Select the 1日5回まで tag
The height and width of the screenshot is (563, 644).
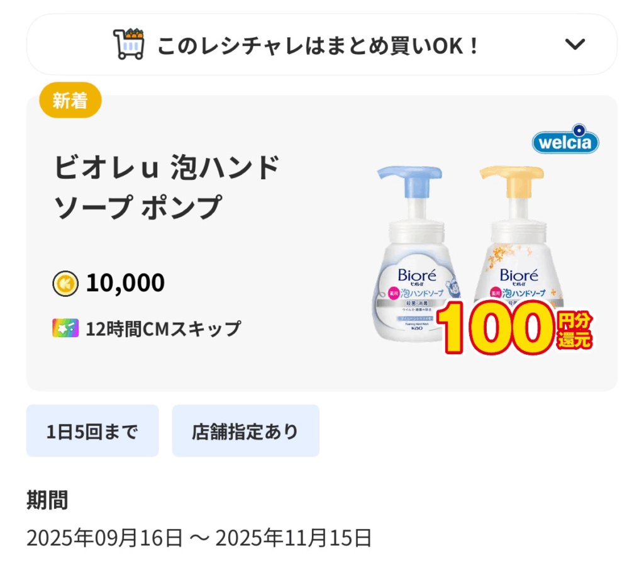coord(92,431)
